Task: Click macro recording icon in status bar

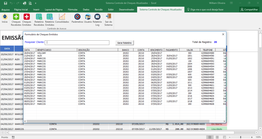Action: 13,137
